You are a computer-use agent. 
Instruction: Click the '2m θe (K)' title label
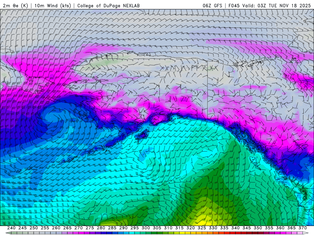15,5
